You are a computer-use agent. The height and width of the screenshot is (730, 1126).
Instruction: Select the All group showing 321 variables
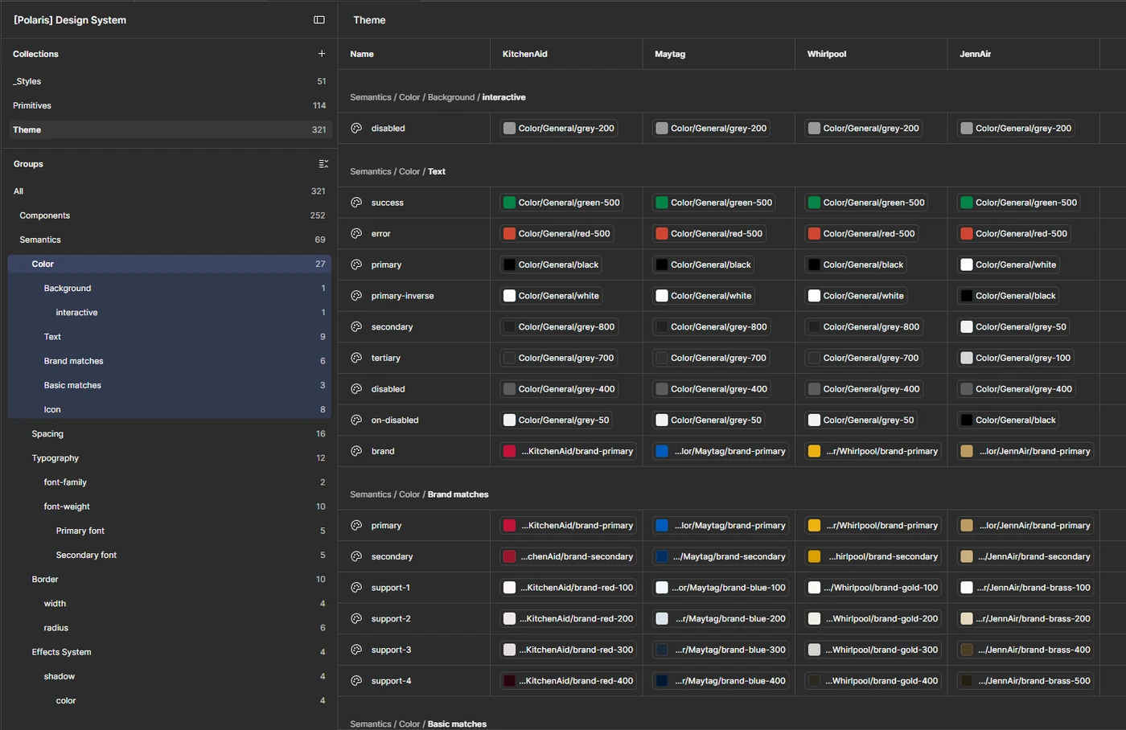click(x=170, y=191)
